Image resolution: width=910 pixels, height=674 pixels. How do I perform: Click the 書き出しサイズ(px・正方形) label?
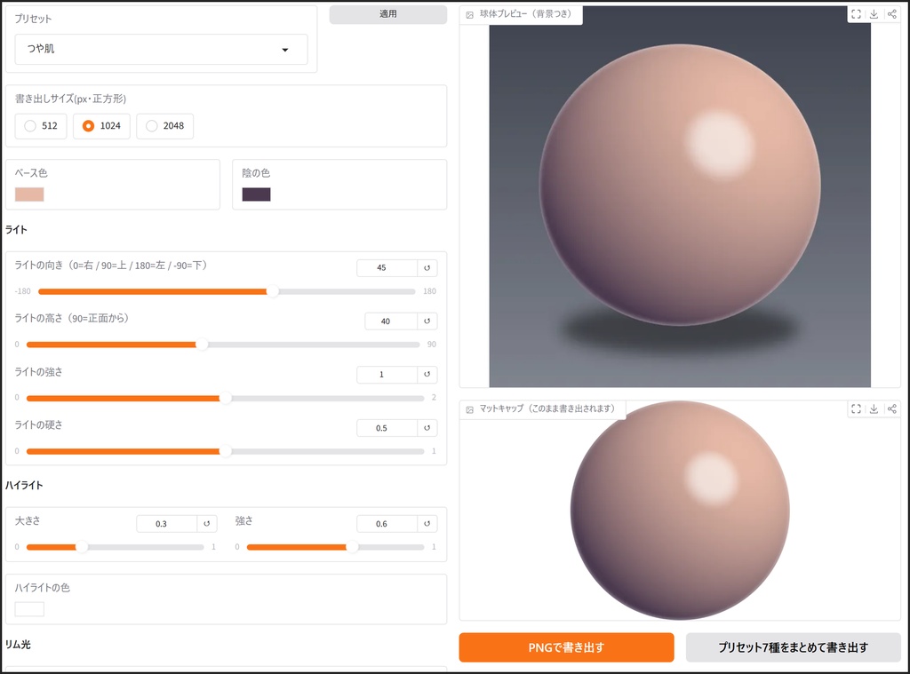(71, 99)
